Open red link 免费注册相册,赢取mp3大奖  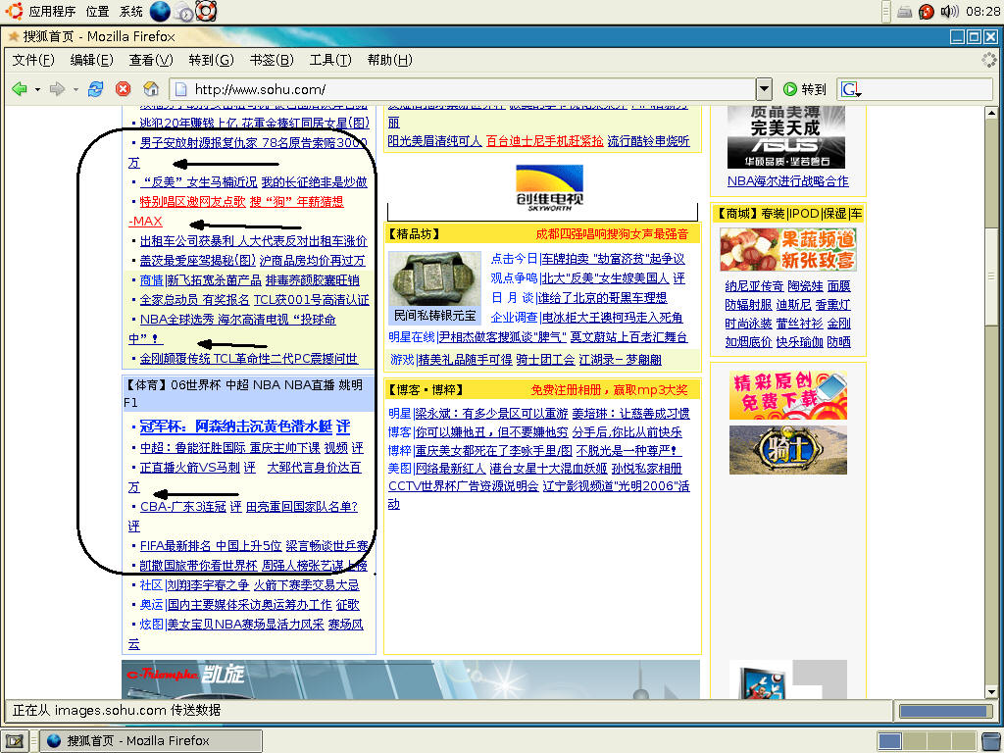(x=609, y=390)
